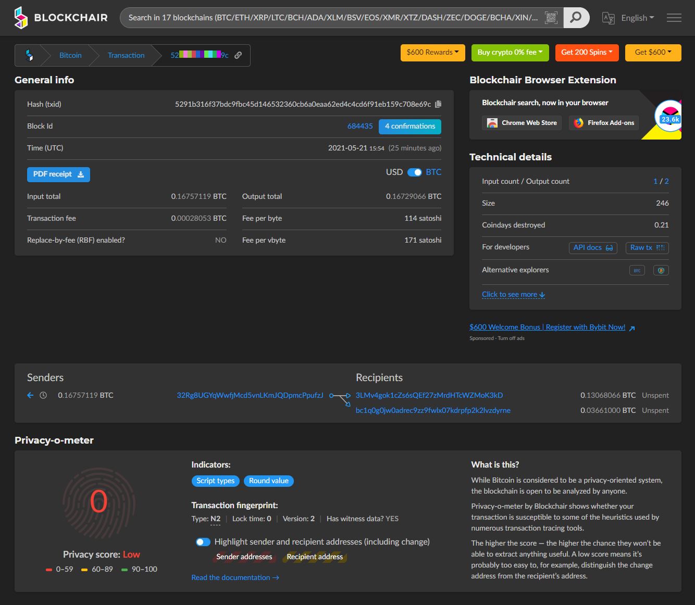Open sender address 32Rg8UGYqWwfj…

(x=250, y=395)
